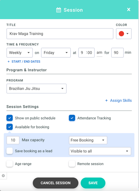Open the Free Booking dropdown

[88, 140]
